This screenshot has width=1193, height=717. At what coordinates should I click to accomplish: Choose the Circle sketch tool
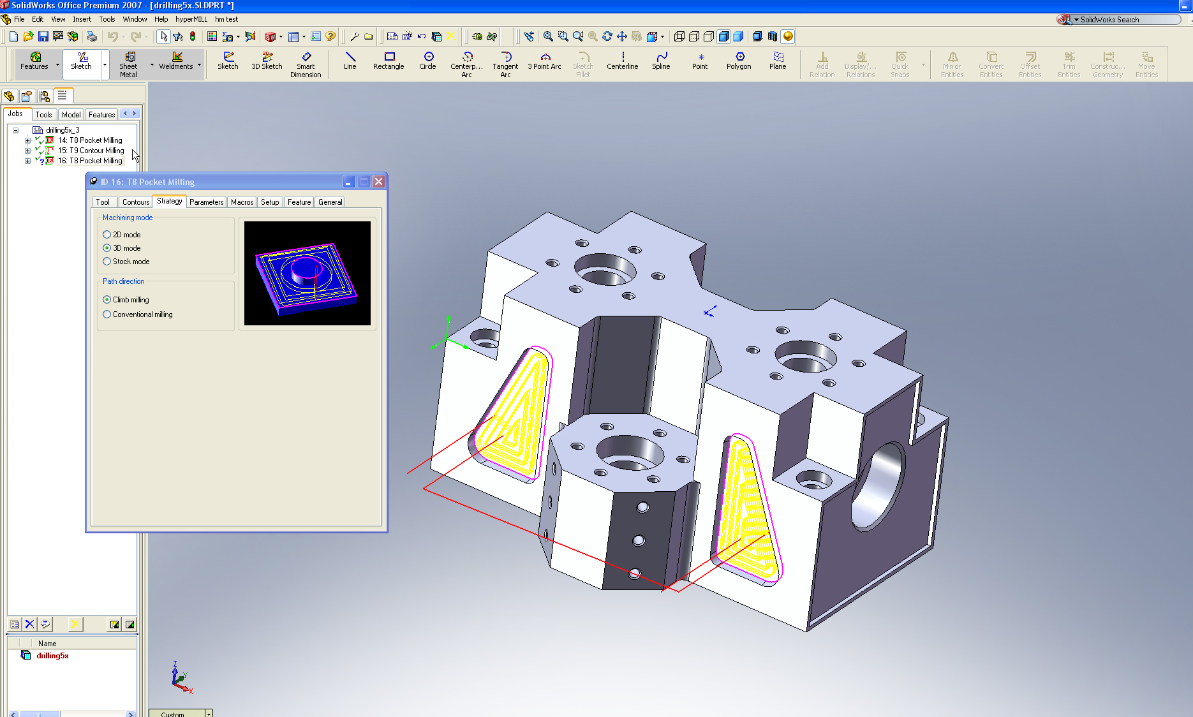[x=428, y=61]
